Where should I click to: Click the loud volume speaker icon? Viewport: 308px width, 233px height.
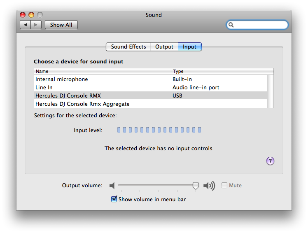(209, 185)
